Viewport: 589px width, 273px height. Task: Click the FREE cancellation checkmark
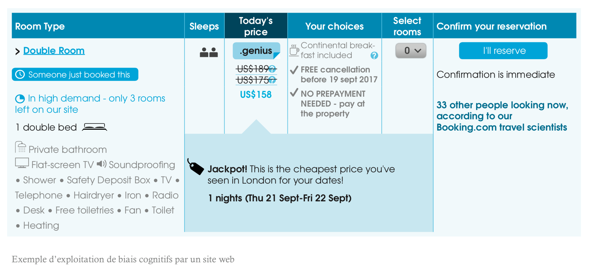coord(294,70)
